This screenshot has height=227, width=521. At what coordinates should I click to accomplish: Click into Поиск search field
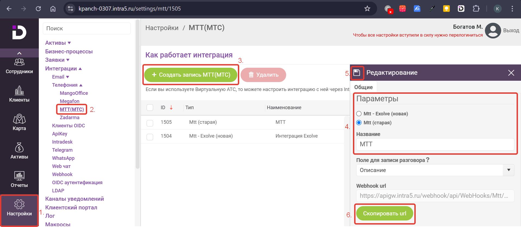[87, 28]
